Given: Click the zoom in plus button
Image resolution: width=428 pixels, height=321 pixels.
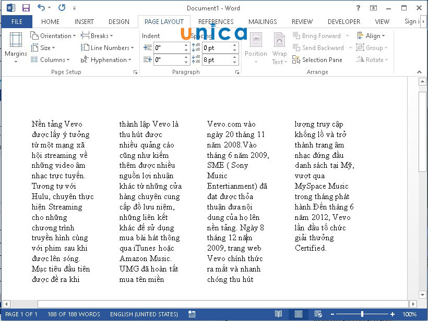Looking at the screenshot, I should point(392,314).
